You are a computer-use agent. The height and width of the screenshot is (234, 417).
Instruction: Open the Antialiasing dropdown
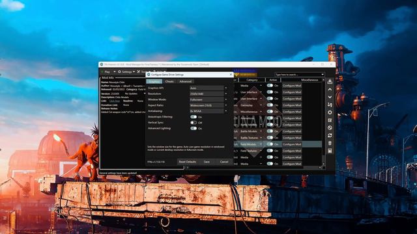[x=208, y=111]
